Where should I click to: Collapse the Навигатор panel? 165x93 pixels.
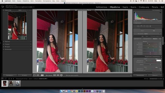4,10
